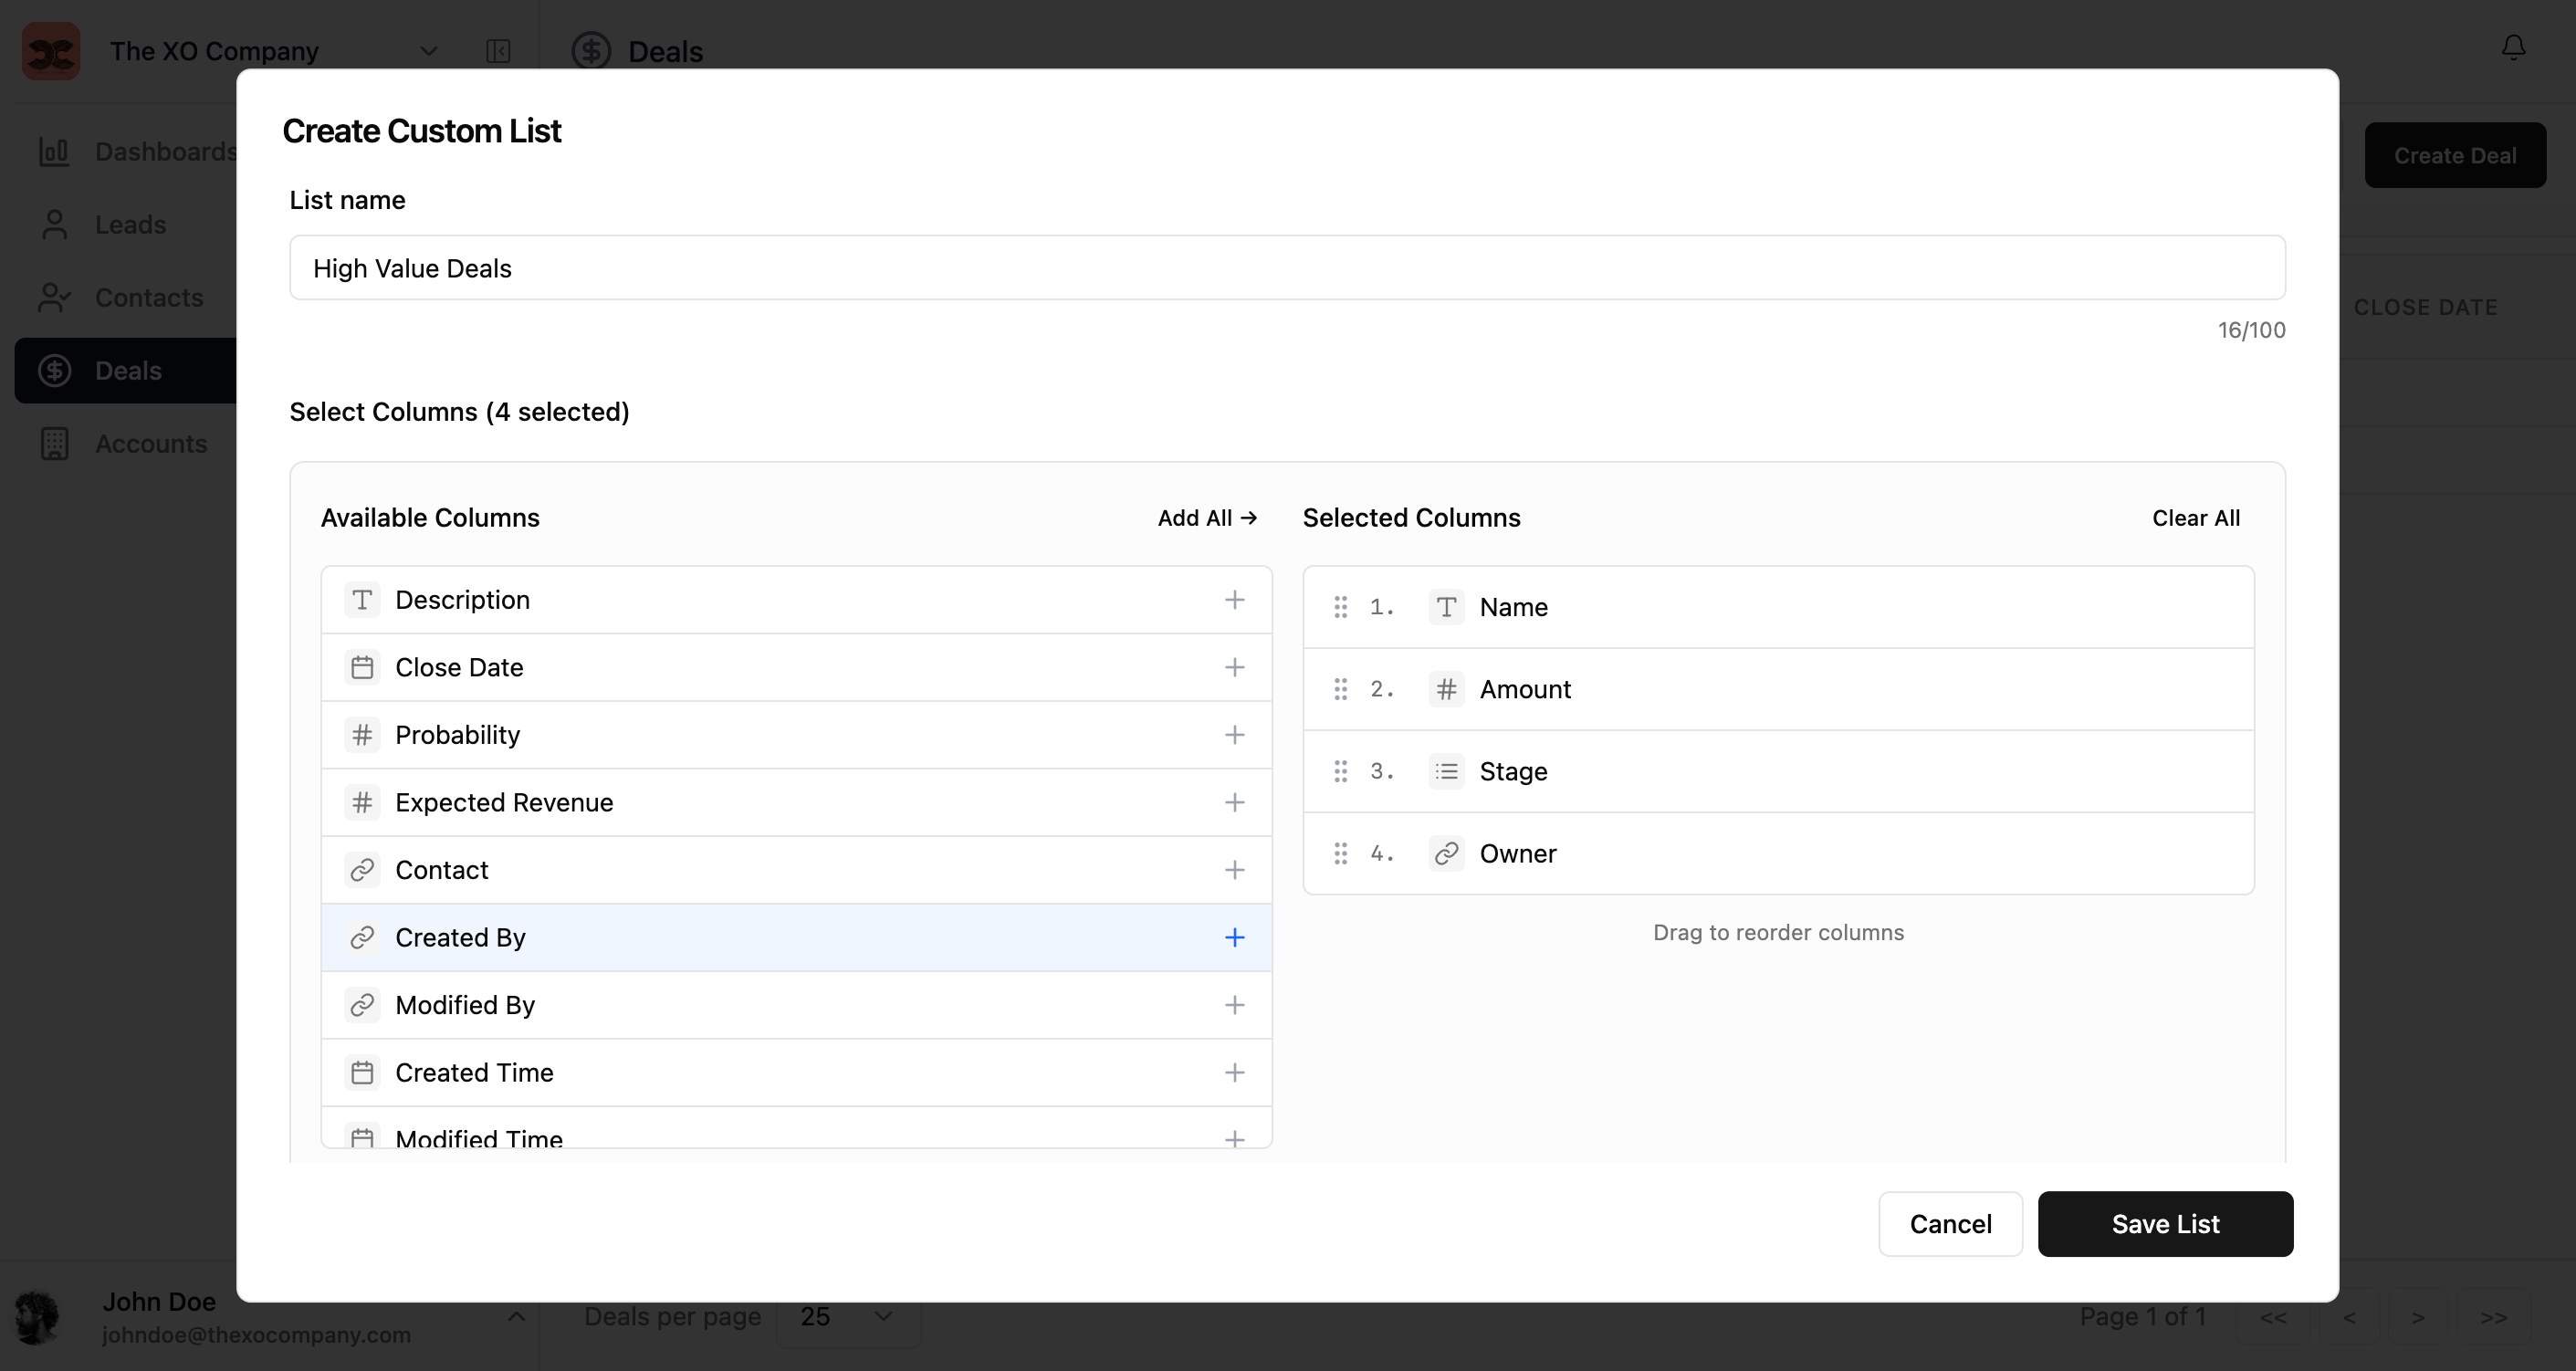Expand the John Doe user menu chevron

click(x=516, y=1316)
